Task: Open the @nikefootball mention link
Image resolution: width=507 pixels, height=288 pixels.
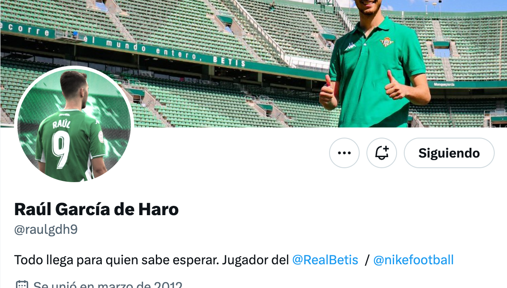Action: pos(413,260)
